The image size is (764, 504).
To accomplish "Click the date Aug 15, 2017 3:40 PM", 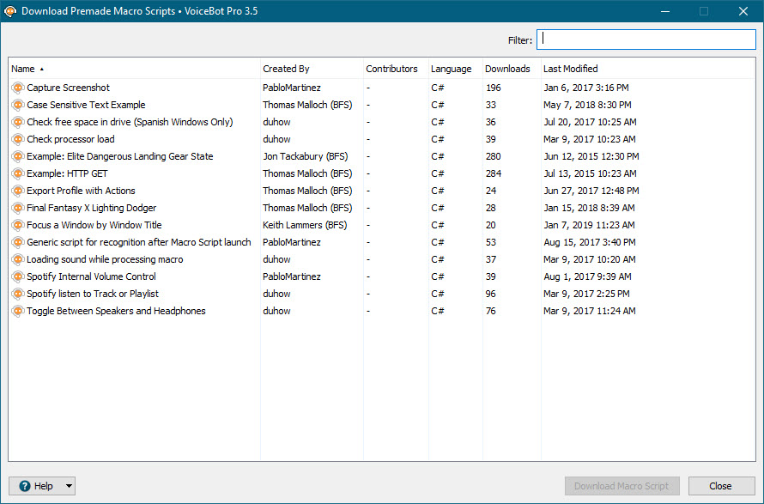I will 590,242.
